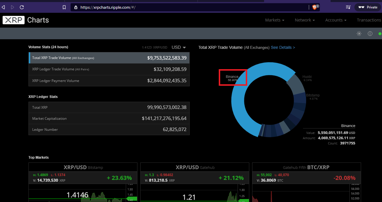This screenshot has width=382, height=202.
Task: Open the Accounts dropdown menu
Action: (336, 20)
